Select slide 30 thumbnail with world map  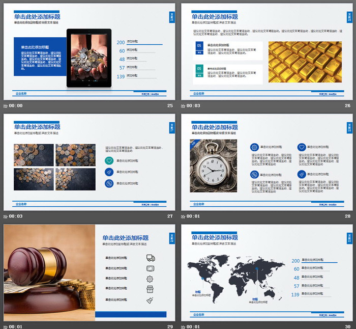click(x=266, y=272)
